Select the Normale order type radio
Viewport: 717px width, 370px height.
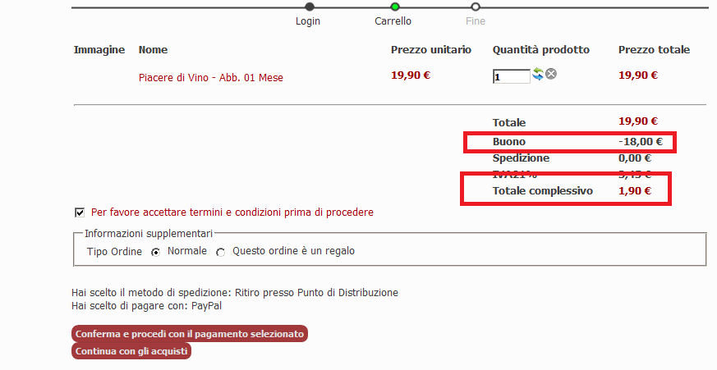click(156, 252)
